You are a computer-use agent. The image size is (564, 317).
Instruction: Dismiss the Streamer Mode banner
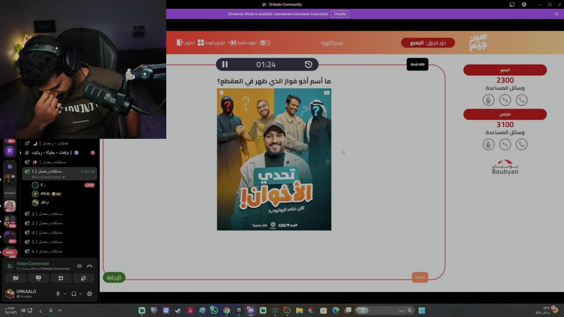[557, 14]
